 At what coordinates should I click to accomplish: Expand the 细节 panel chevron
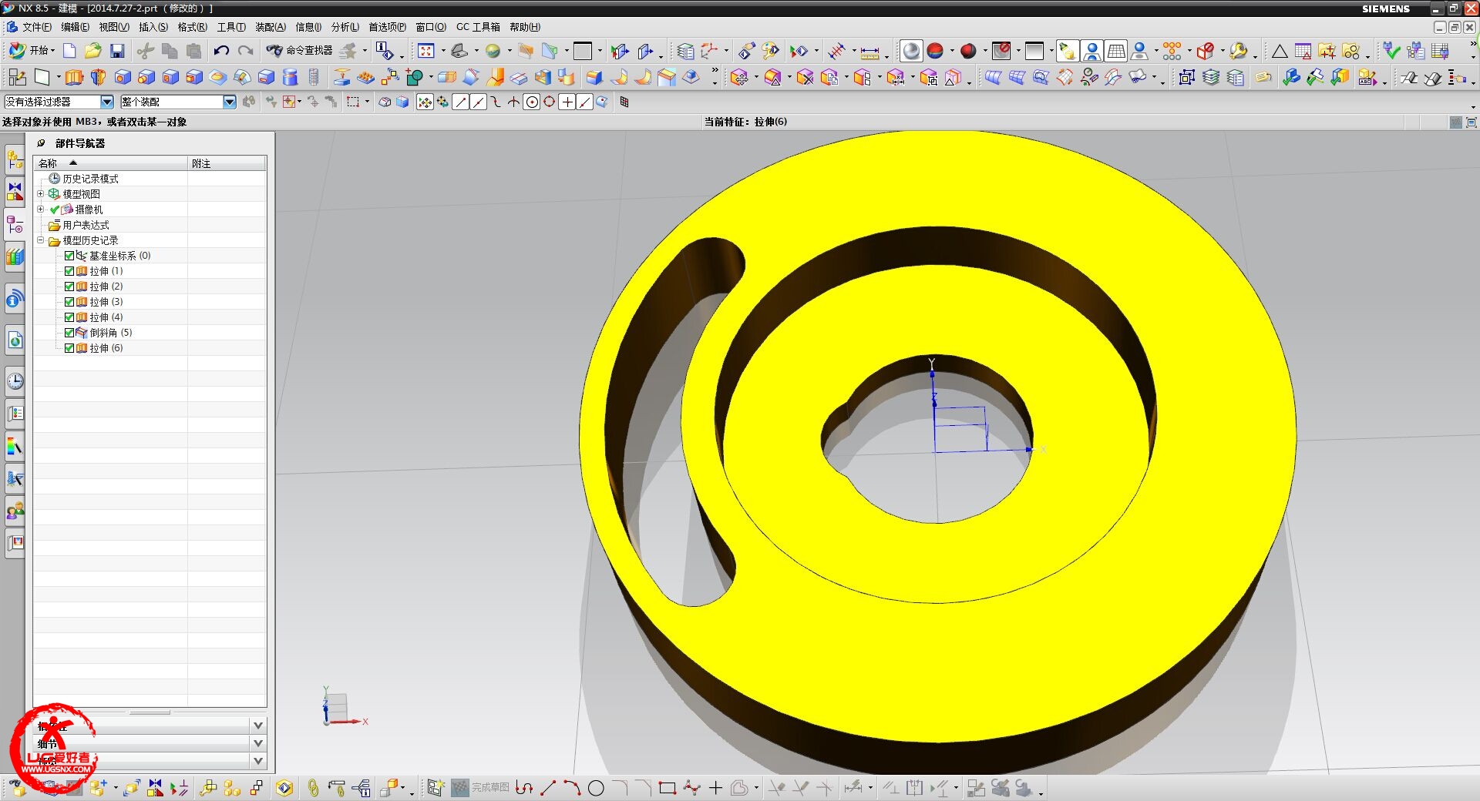(258, 743)
